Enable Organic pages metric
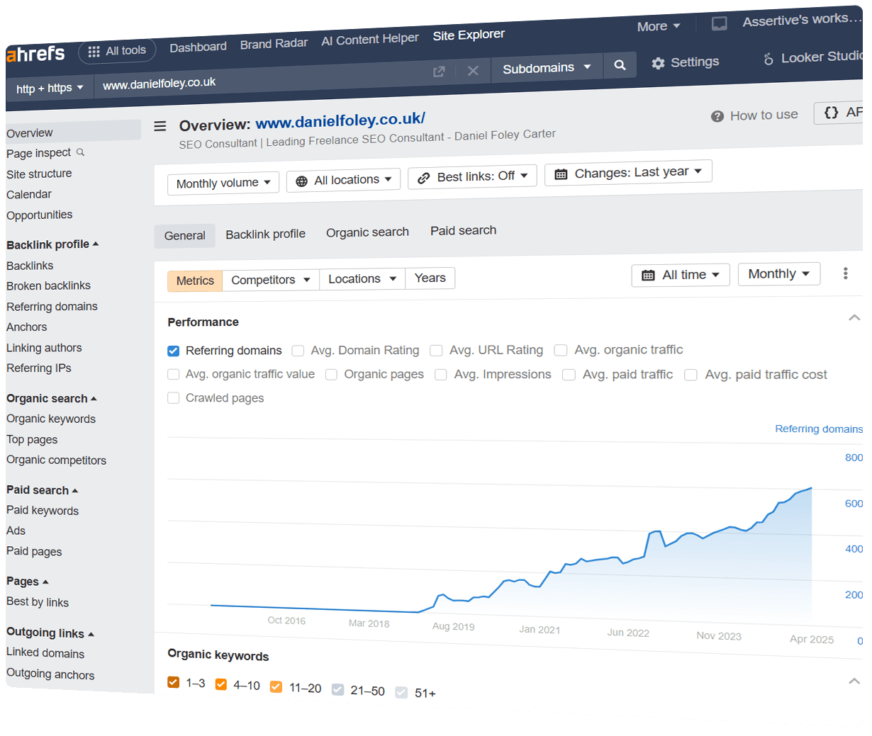The width and height of the screenshot is (872, 736). tap(331, 374)
